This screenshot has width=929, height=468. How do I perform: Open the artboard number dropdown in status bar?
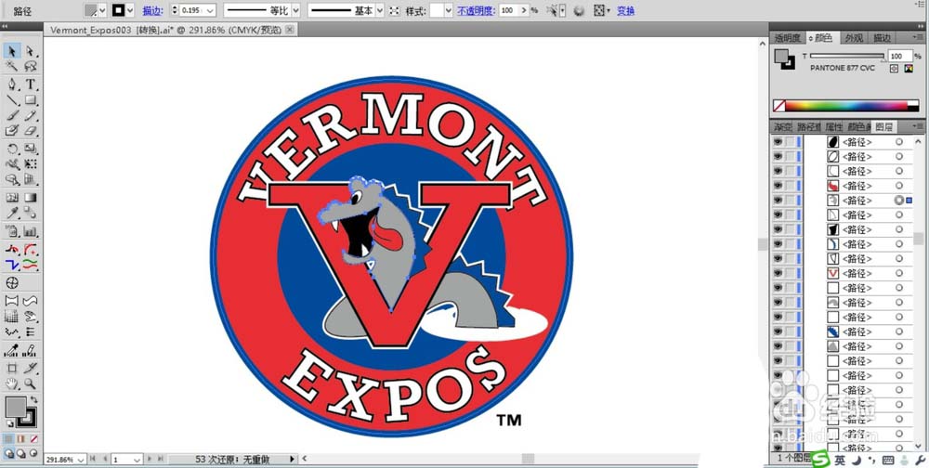[137, 460]
